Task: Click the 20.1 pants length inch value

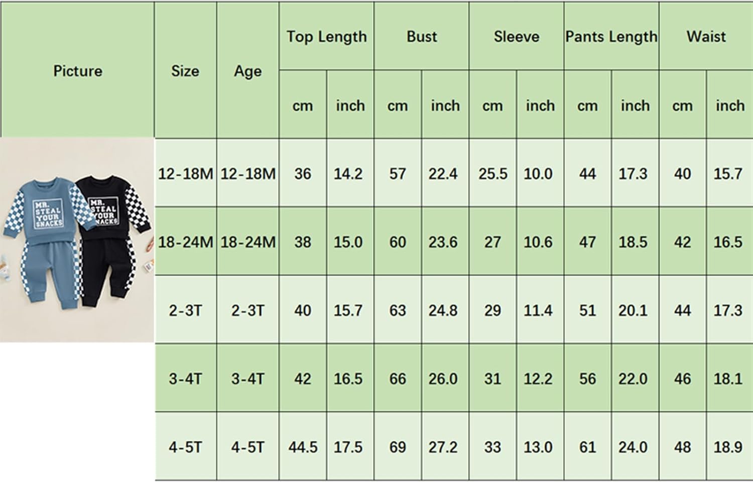Action: pos(633,310)
